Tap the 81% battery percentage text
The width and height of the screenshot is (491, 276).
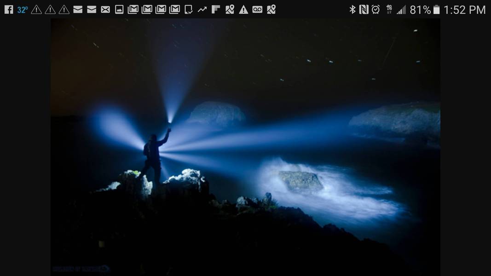click(x=420, y=9)
